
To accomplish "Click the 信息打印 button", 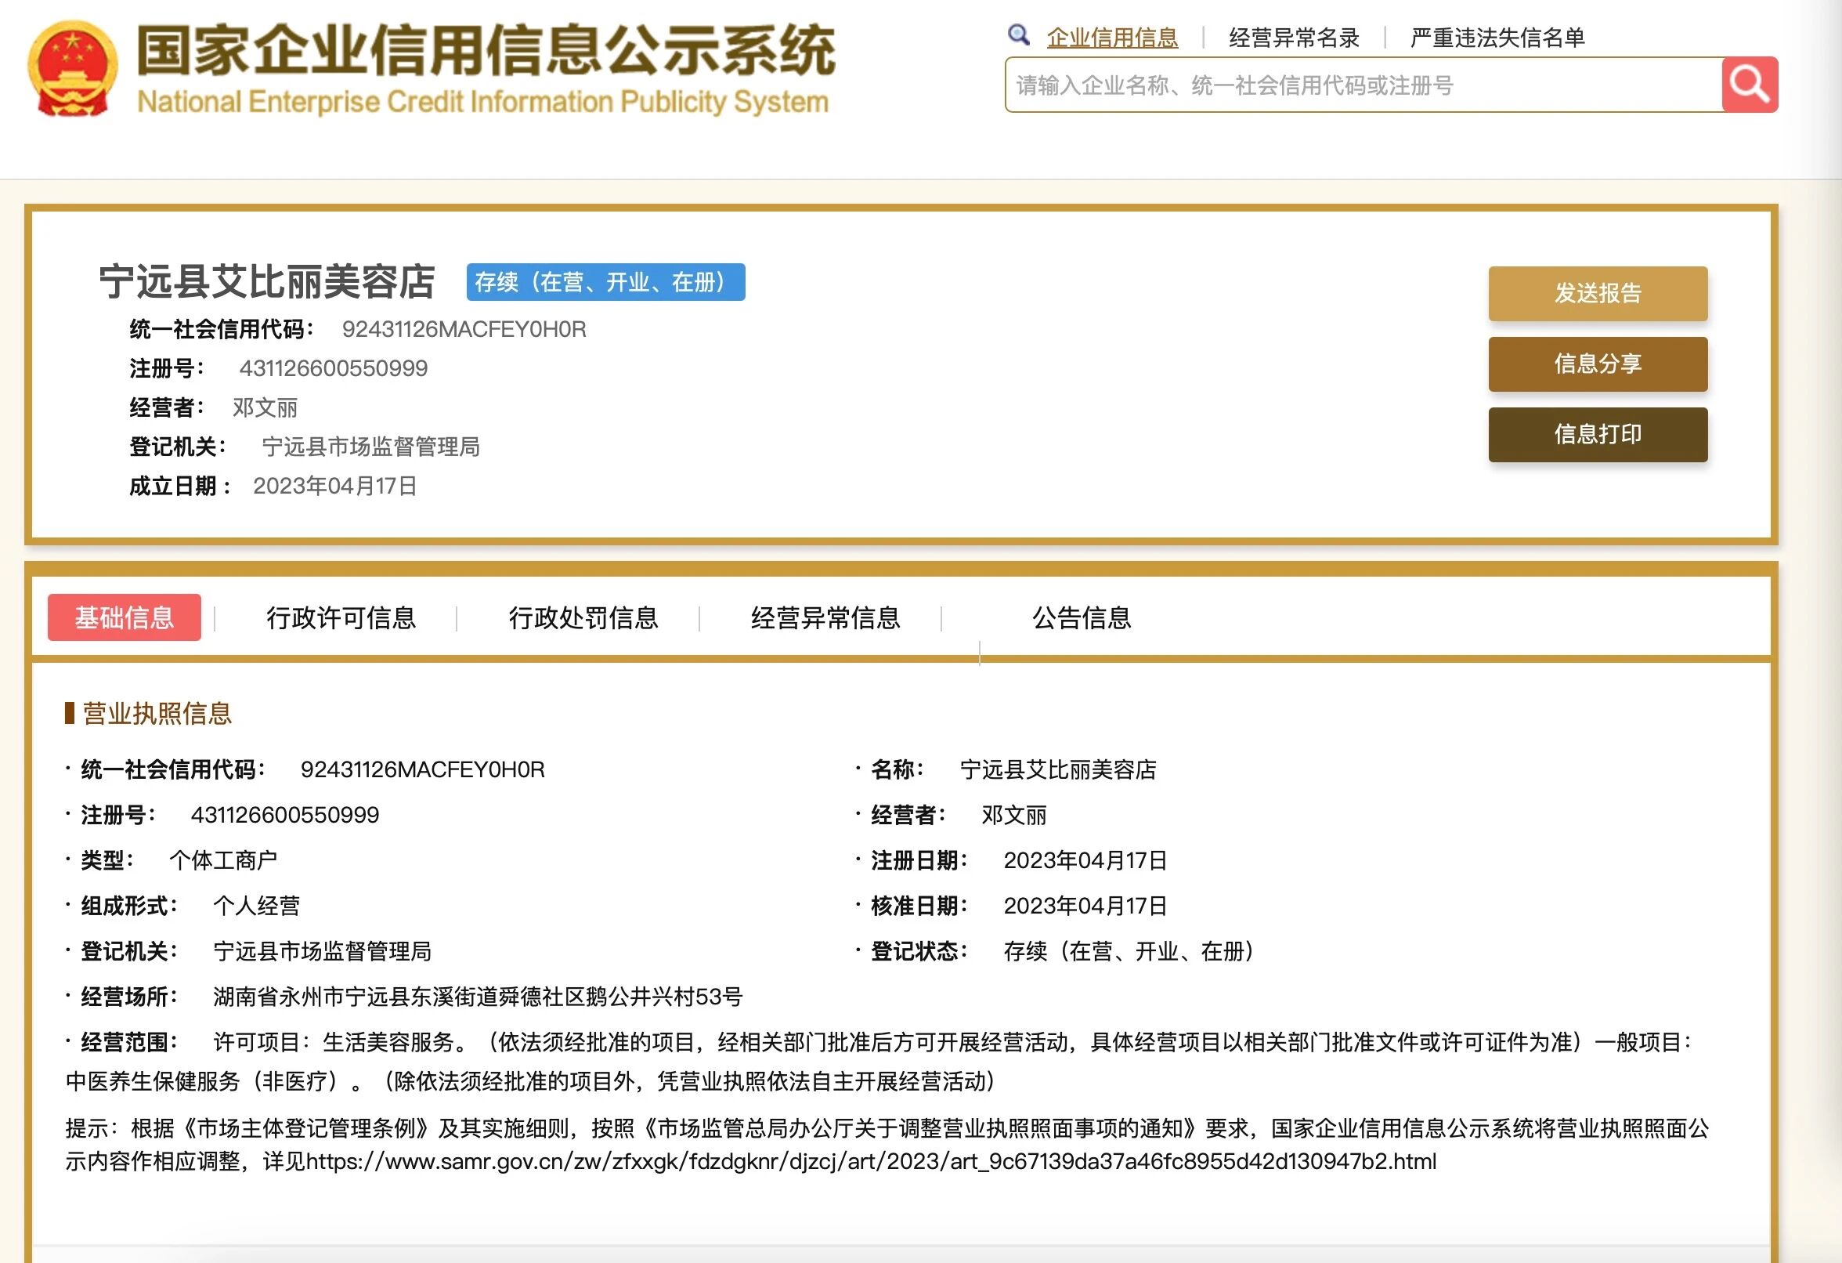I will point(1597,435).
